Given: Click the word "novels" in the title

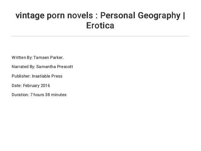Looking at the screenshot, I should point(80,15).
